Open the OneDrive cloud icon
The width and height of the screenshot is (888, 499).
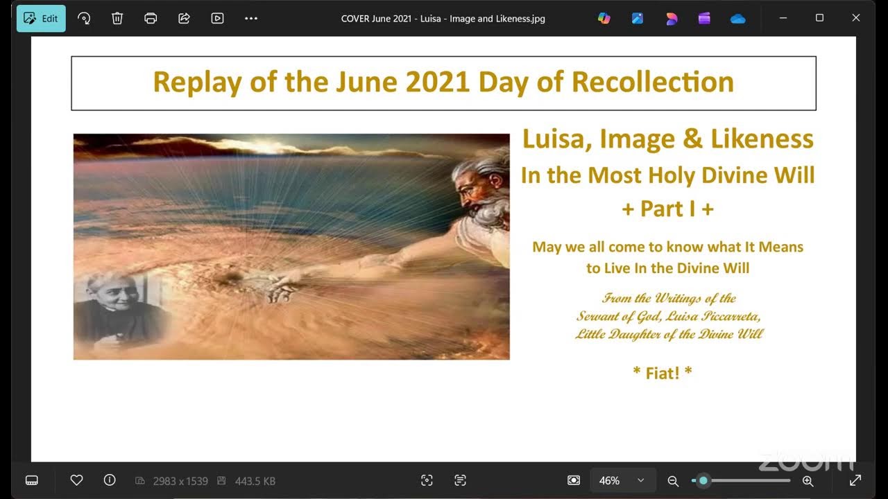tap(737, 19)
